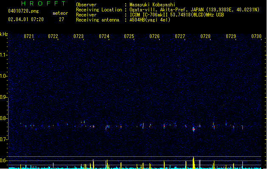267x169 pixels.
Task: Click the Observer label
Action: pos(86,5)
